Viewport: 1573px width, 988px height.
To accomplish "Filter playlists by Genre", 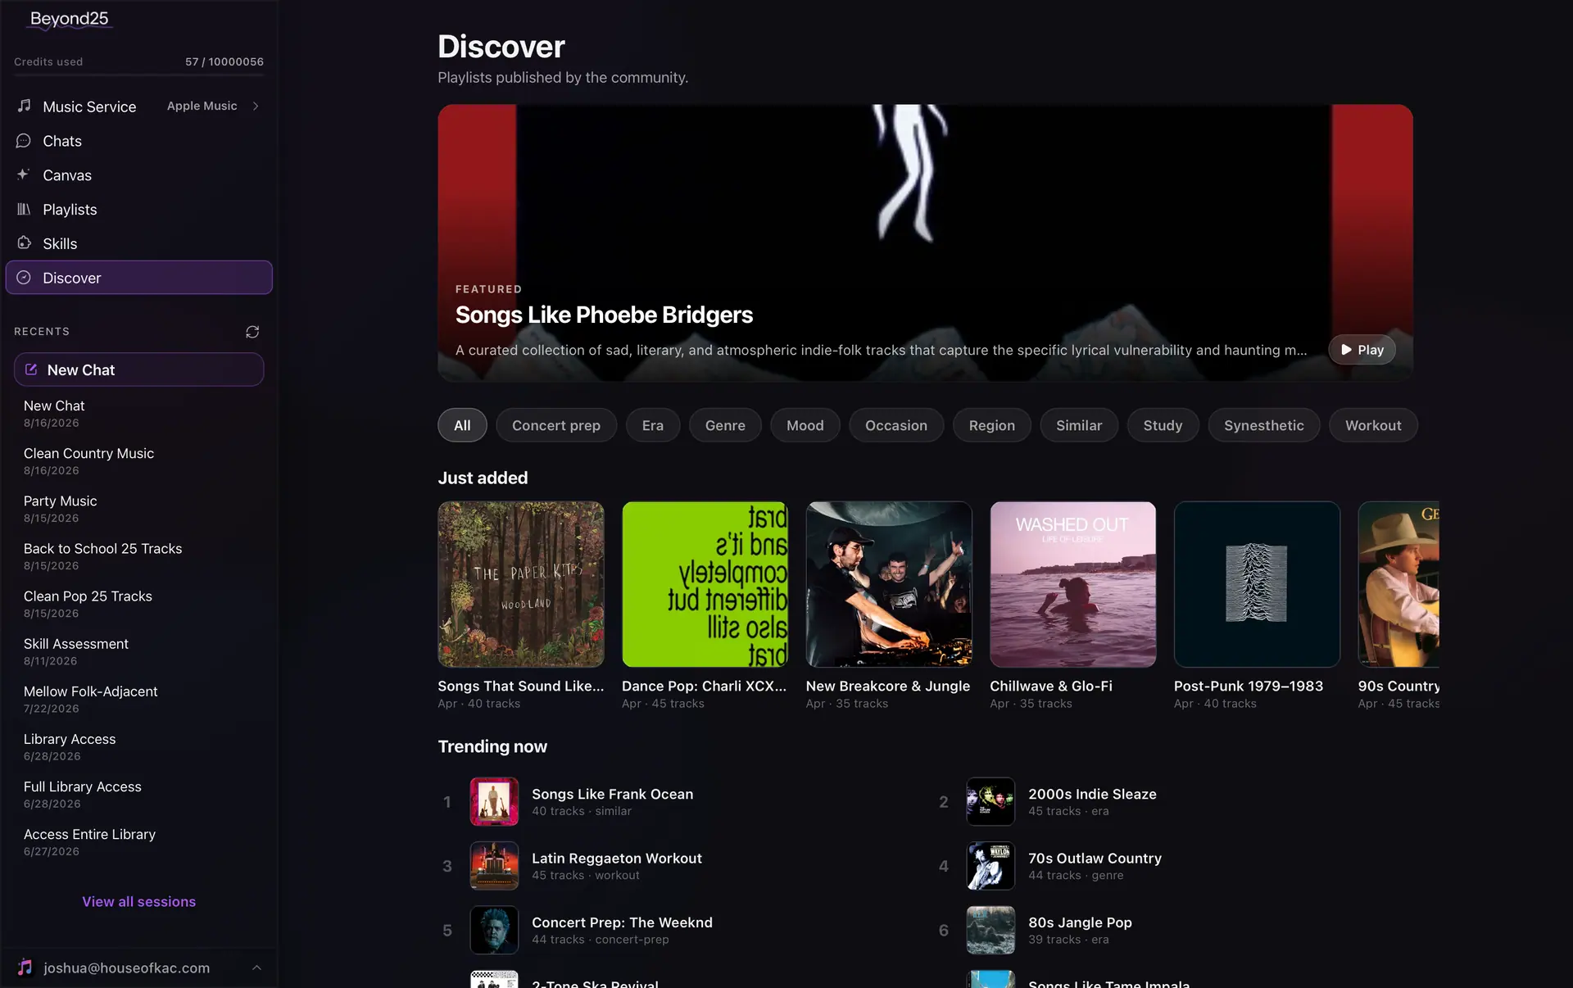I will (x=725, y=425).
